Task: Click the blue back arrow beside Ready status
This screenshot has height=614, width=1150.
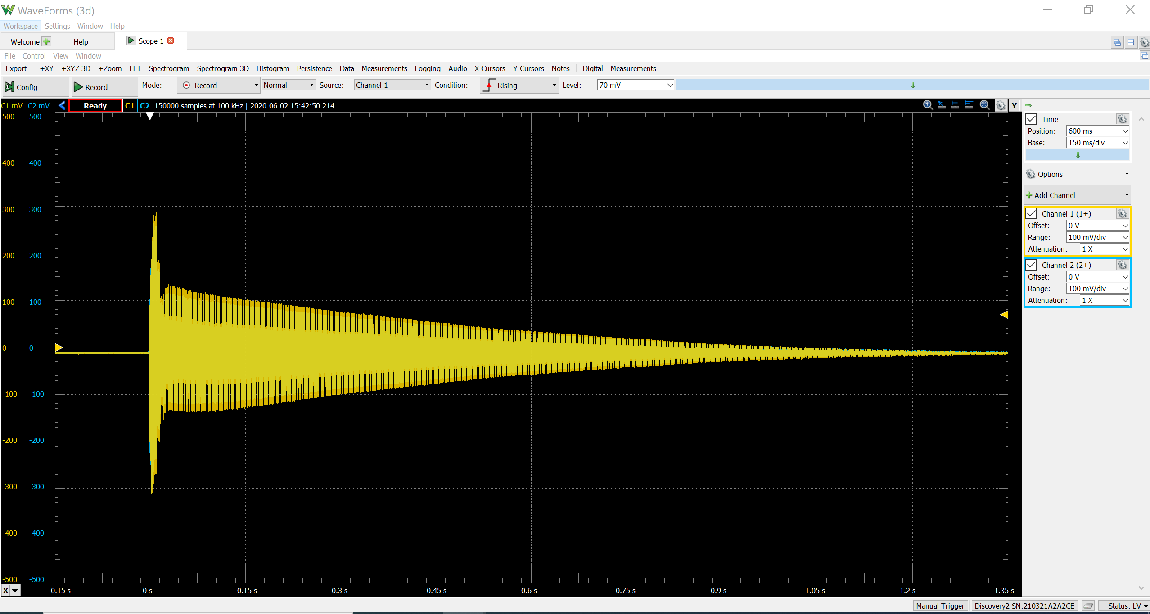Action: (62, 105)
